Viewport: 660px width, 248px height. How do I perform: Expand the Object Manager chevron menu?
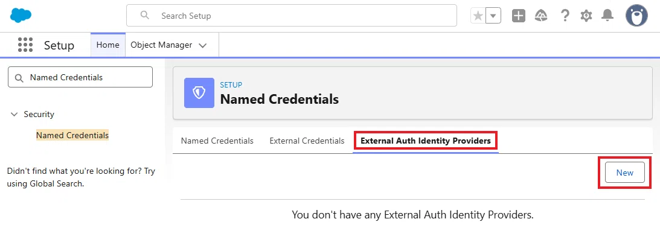pyautogui.click(x=203, y=45)
